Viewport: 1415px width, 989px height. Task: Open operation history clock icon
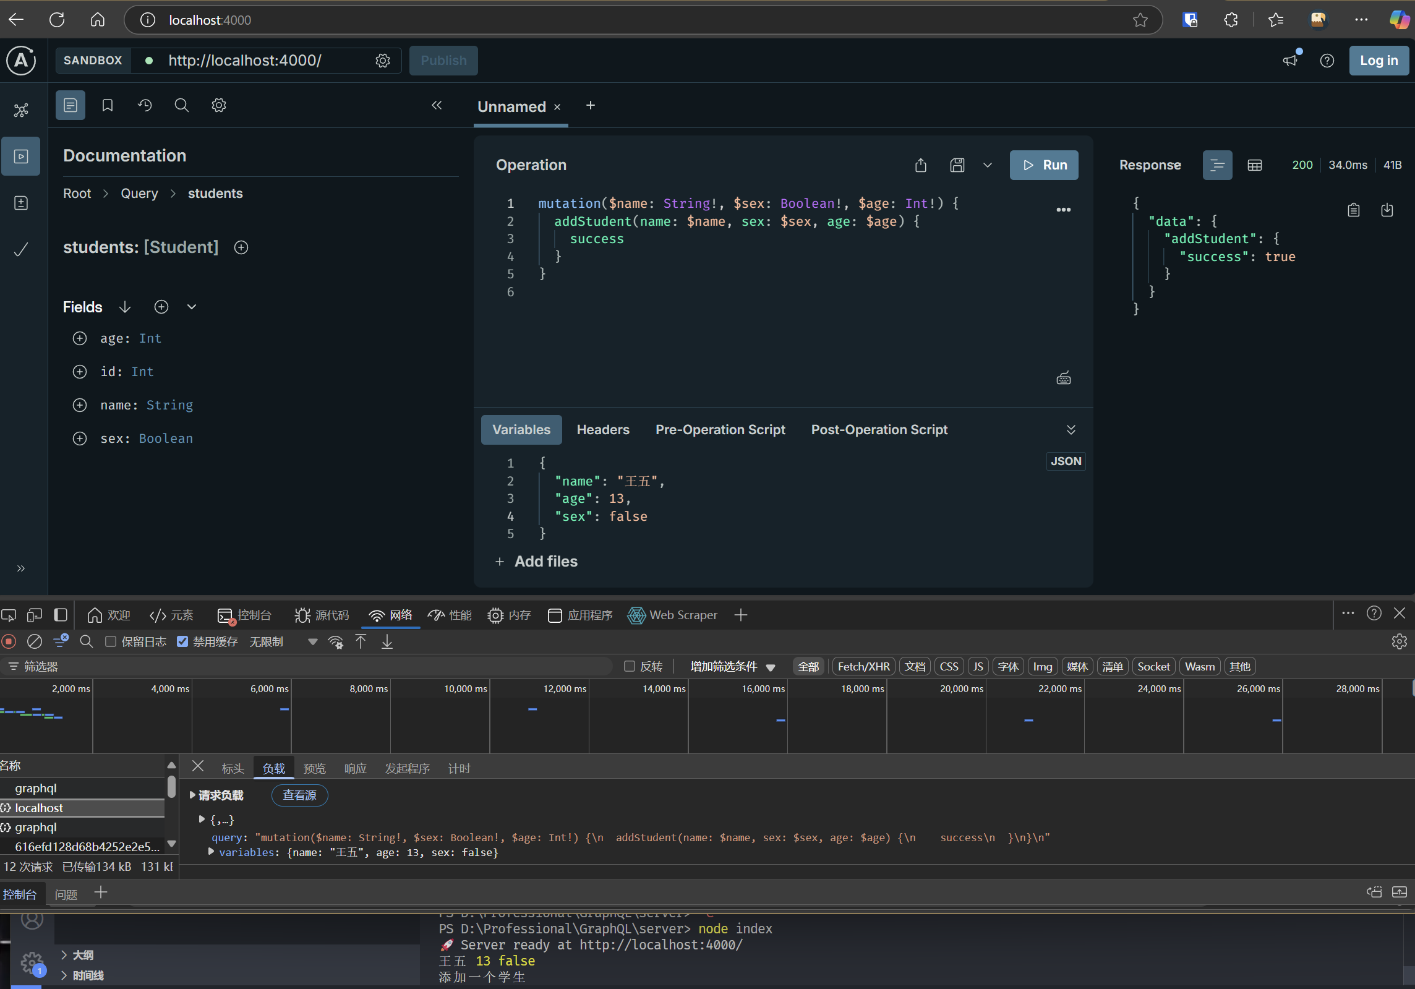point(145,105)
